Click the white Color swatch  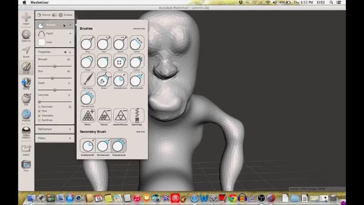[x=42, y=42]
